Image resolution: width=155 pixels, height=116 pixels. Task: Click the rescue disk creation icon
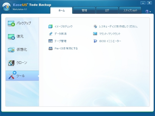pos(95,26)
